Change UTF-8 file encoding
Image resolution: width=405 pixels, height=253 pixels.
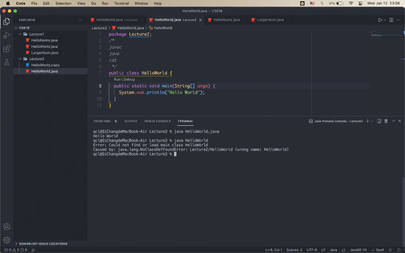tap(312, 250)
